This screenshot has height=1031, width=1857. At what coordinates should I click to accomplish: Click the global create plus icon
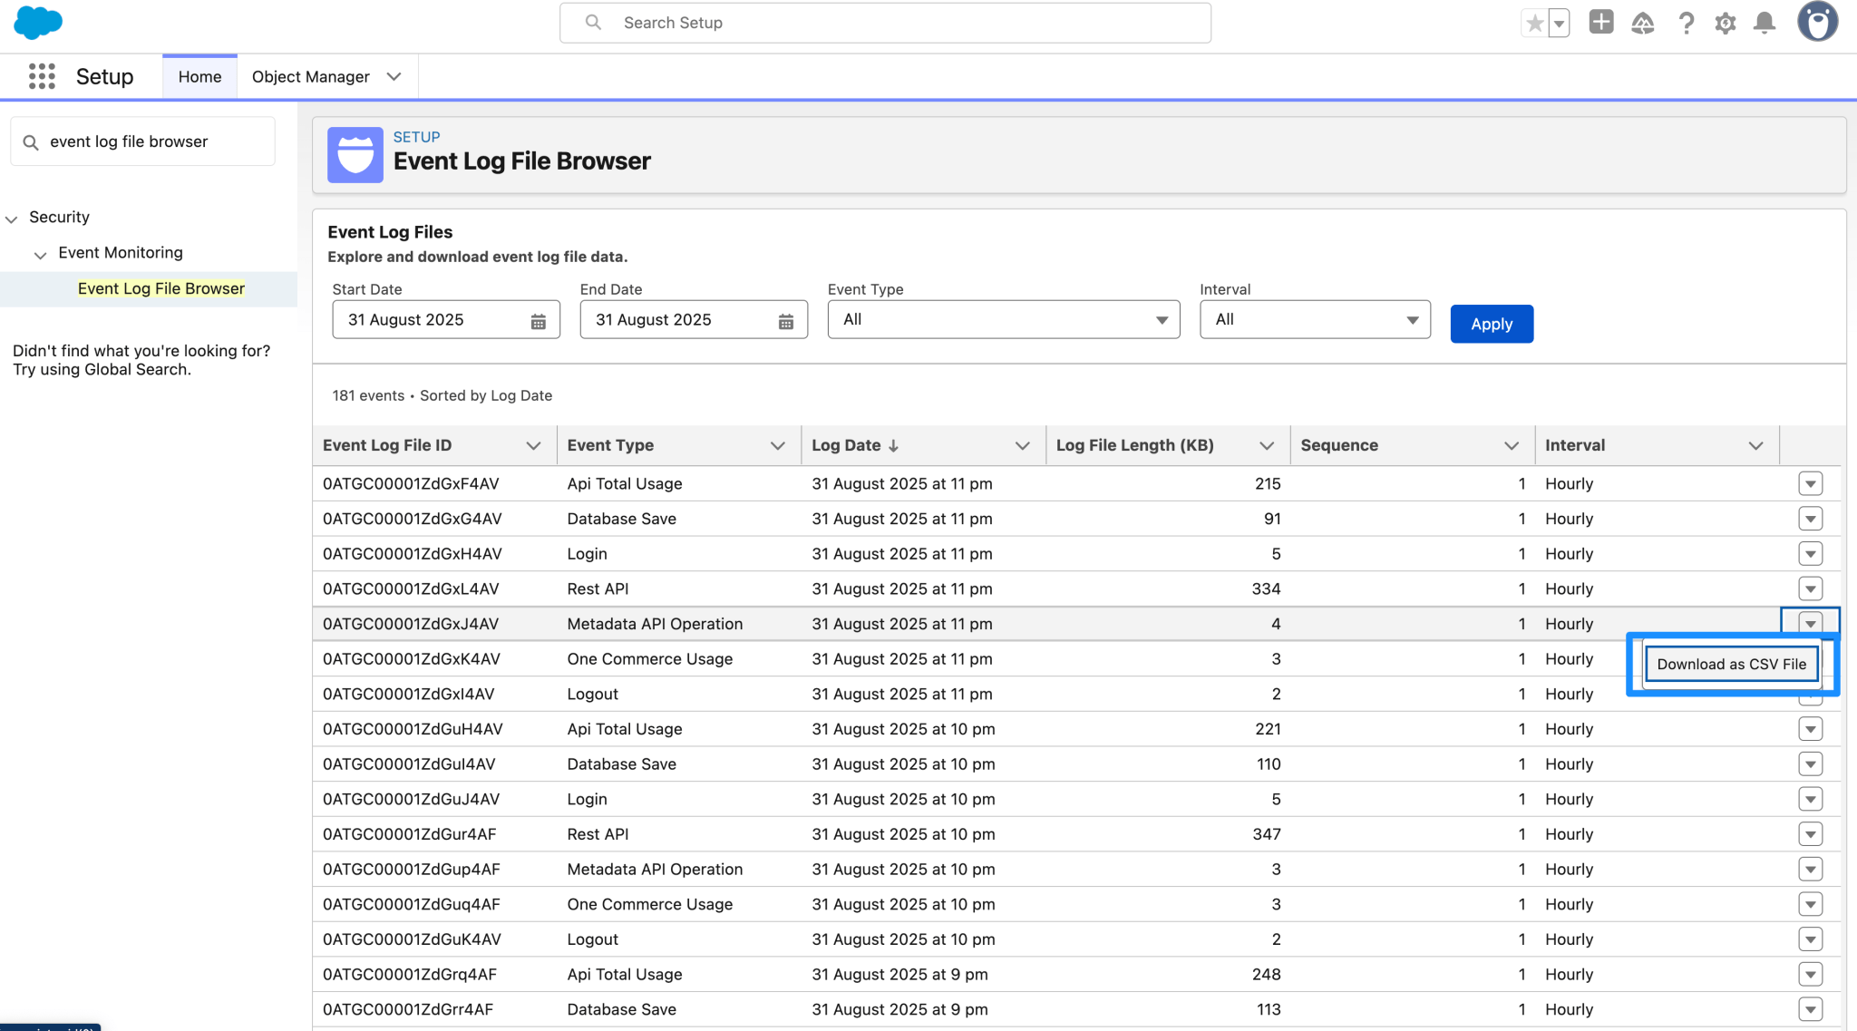[x=1600, y=23]
